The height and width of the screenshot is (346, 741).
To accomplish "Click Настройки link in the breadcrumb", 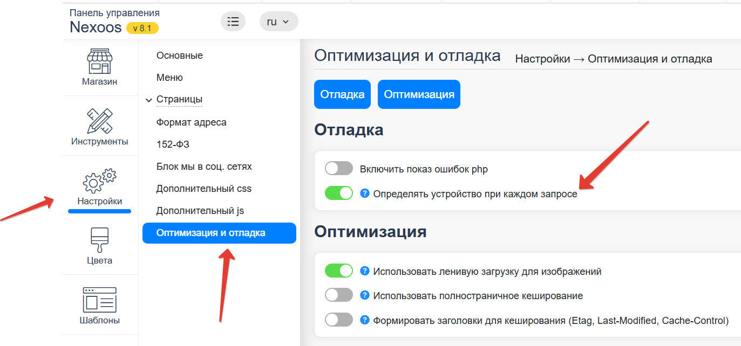I will coord(542,59).
